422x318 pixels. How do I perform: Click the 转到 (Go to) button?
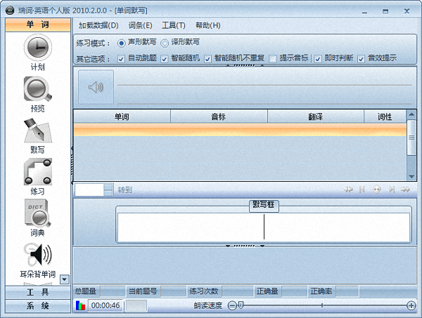(x=124, y=190)
